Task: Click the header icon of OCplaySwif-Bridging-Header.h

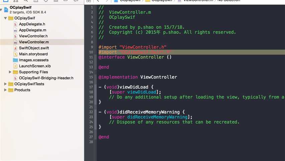Action: coord(15,78)
